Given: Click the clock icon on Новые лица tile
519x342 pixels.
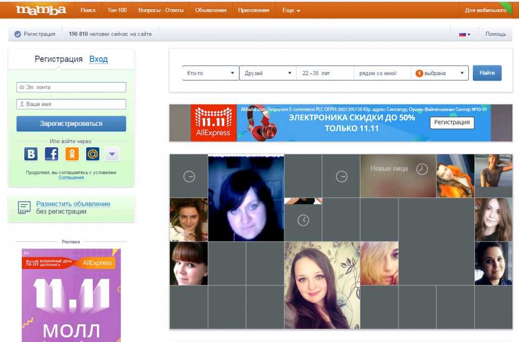Looking at the screenshot, I should (x=422, y=169).
